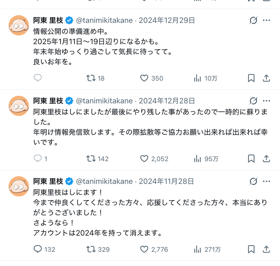Like the December 28 tweet
Screen dimensions: 280x266
(x=144, y=159)
